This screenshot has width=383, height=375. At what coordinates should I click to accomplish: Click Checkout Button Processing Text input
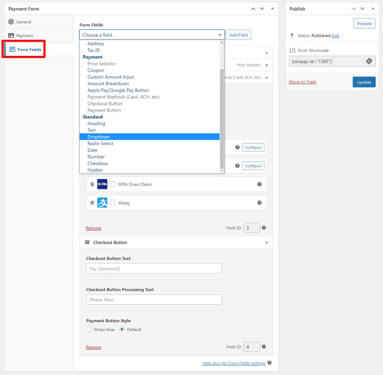point(154,300)
